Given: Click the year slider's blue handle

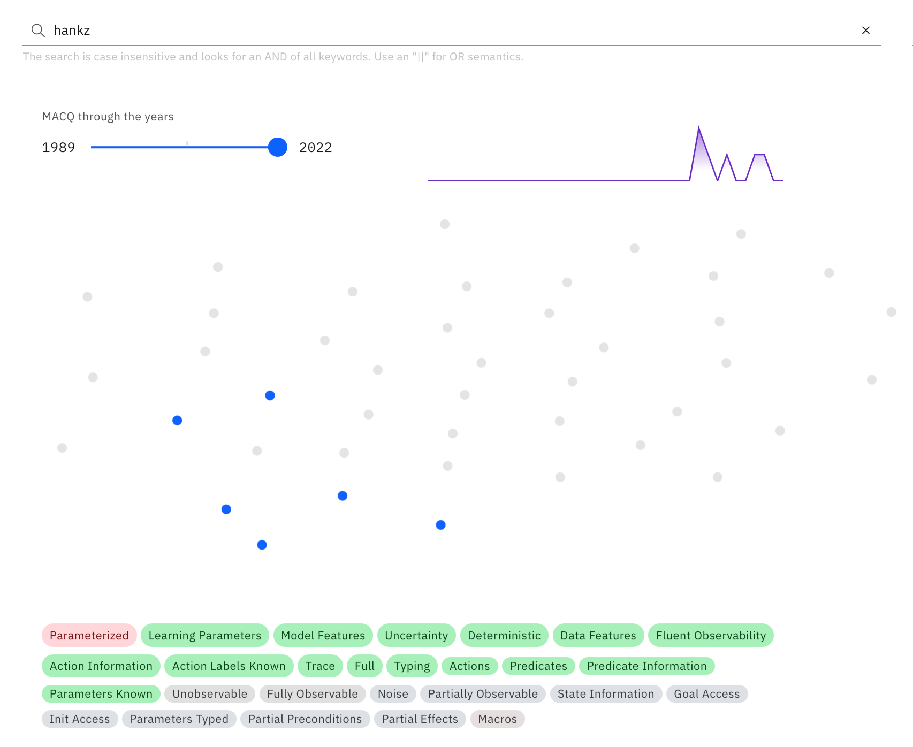Looking at the screenshot, I should click(278, 147).
